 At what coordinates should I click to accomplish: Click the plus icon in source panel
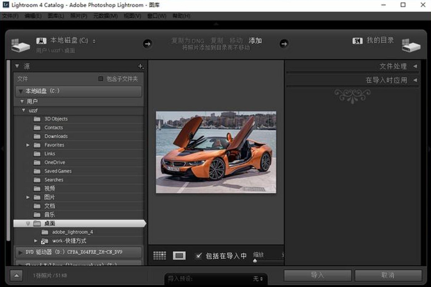click(140, 66)
